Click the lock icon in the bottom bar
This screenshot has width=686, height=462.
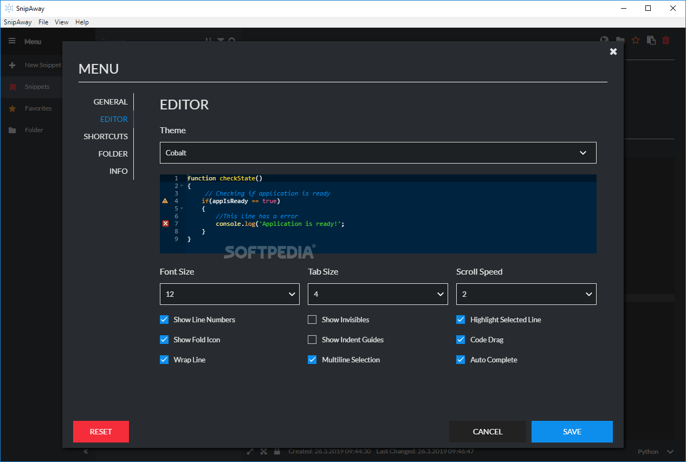(x=277, y=451)
